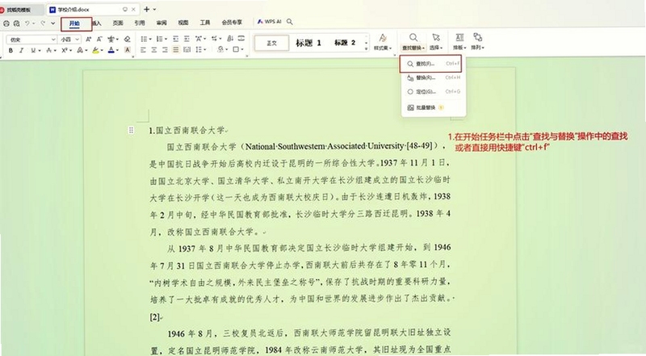Image resolution: width=646 pixels, height=356 pixels.
Task: Click the sort icon in paragraph group
Action: (x=230, y=38)
